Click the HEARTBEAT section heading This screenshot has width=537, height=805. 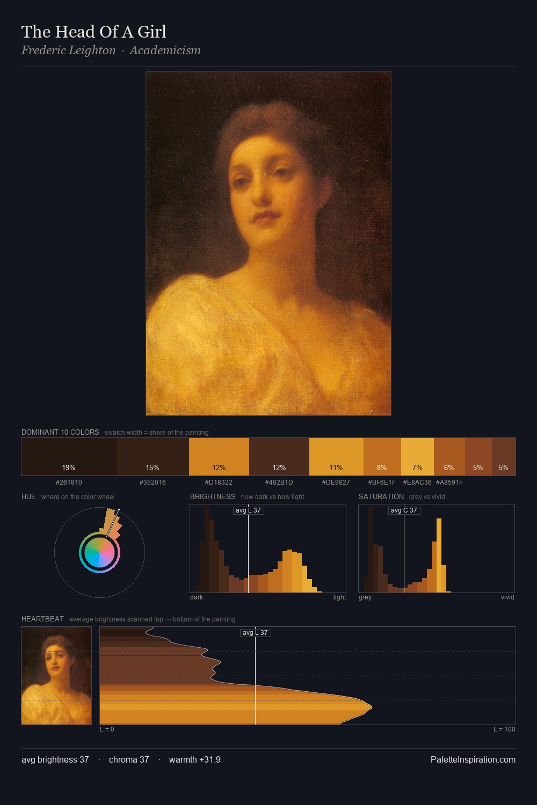coord(42,619)
